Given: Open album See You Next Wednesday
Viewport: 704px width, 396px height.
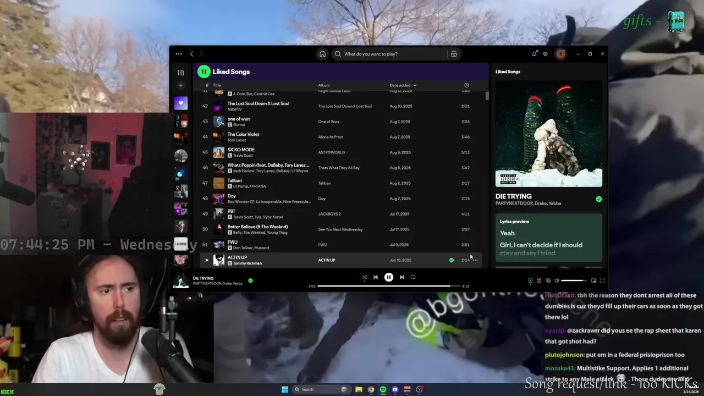Looking at the screenshot, I should 340,229.
